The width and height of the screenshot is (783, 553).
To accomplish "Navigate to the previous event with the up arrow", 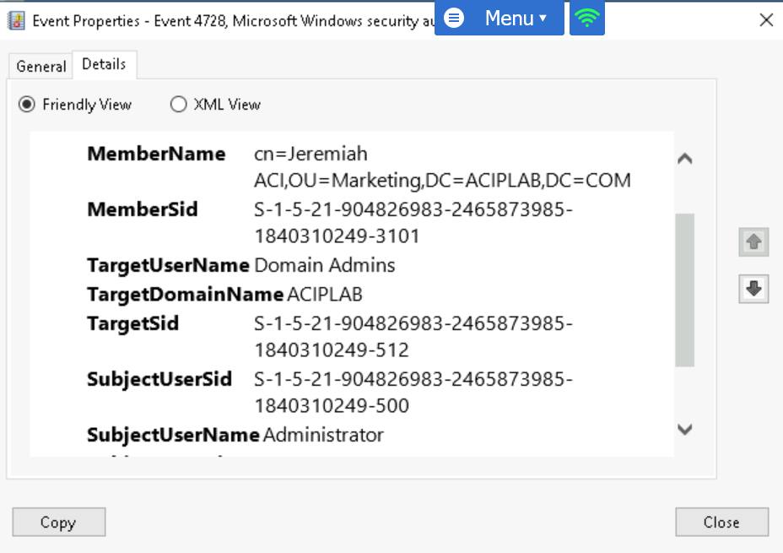I will tap(752, 242).
